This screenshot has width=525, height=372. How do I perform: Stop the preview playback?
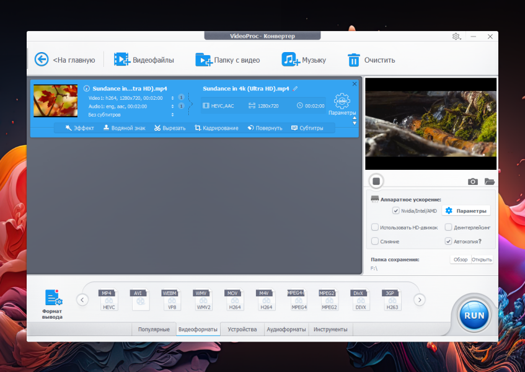[376, 181]
